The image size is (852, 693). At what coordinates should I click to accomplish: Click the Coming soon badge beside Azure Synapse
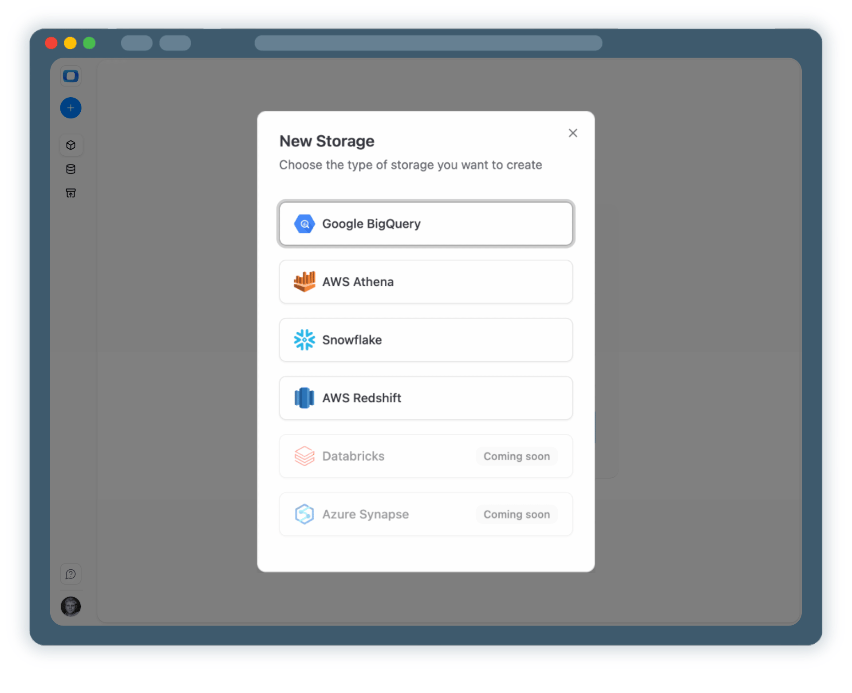(x=516, y=514)
